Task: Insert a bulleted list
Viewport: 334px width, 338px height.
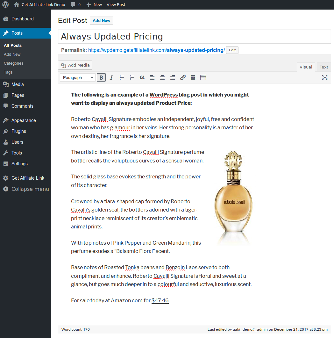Action: pyautogui.click(x=122, y=78)
